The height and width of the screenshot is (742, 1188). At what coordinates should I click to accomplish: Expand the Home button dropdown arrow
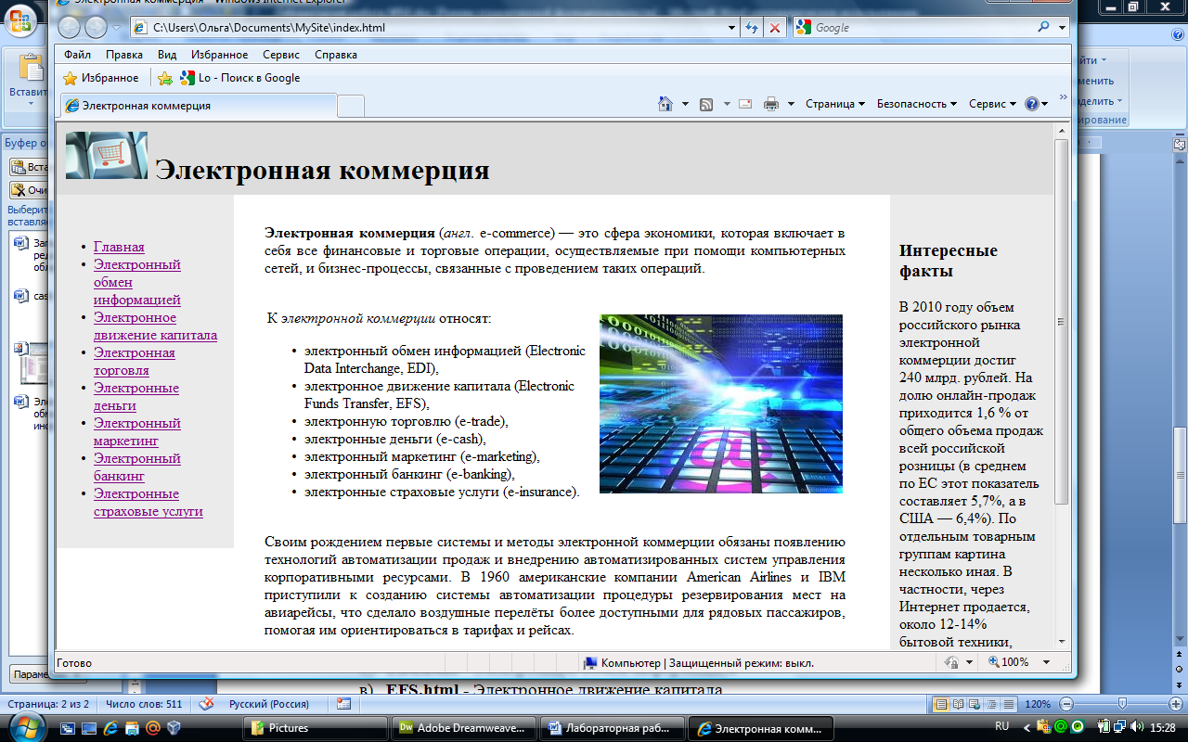point(685,104)
